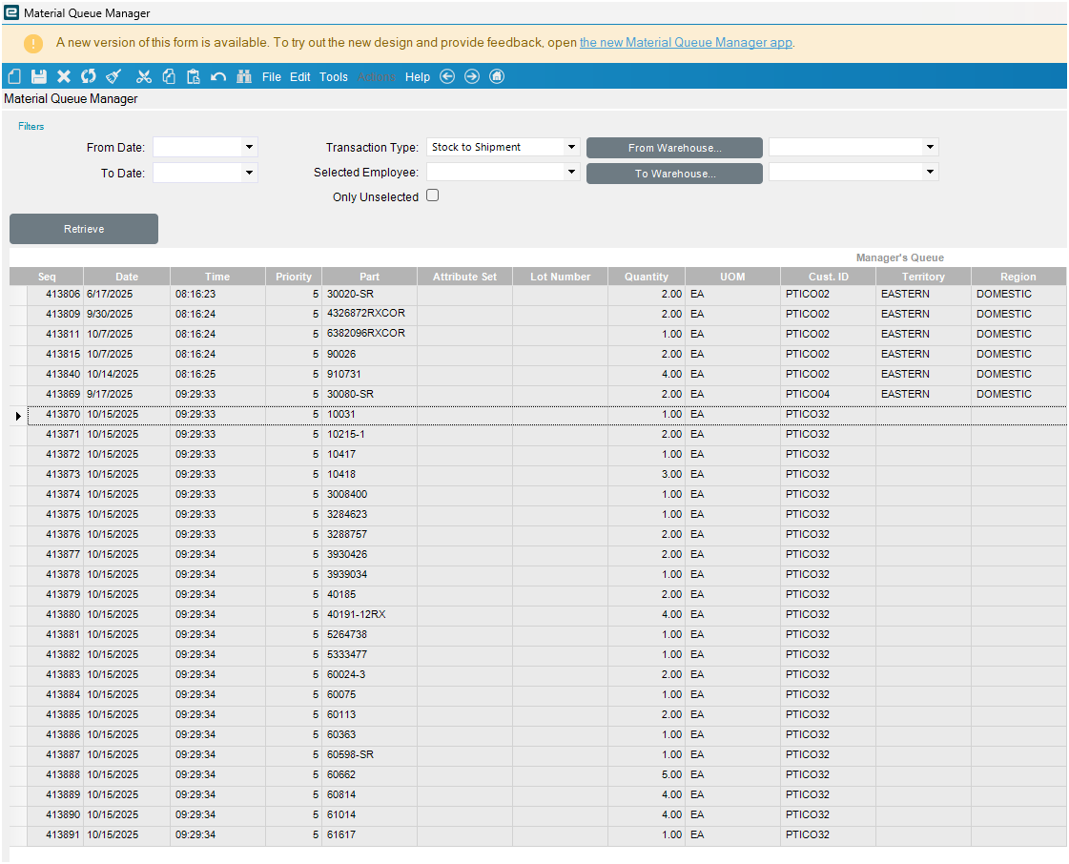Open the Transaction Type dropdown
This screenshot has width=1069, height=864.
pyautogui.click(x=570, y=147)
